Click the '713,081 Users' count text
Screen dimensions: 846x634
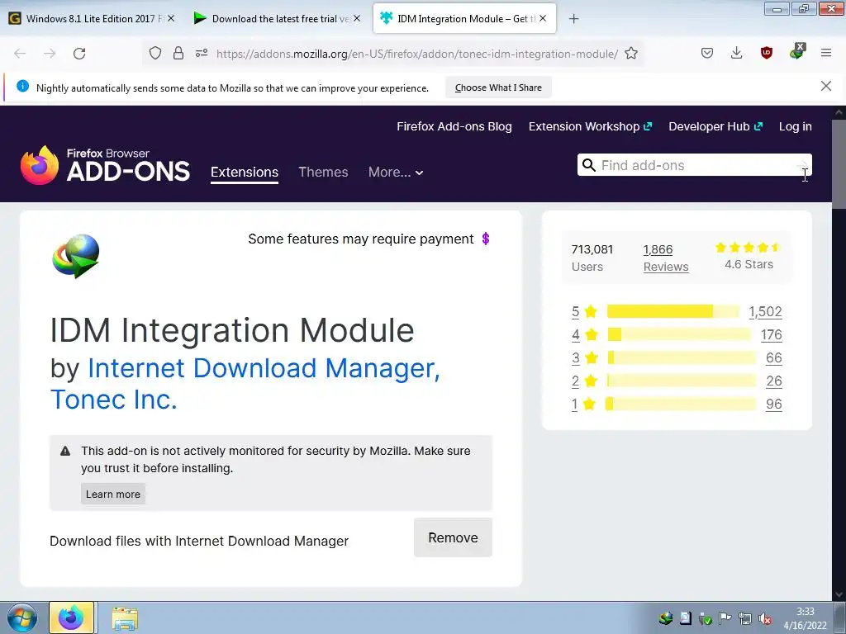(x=592, y=258)
